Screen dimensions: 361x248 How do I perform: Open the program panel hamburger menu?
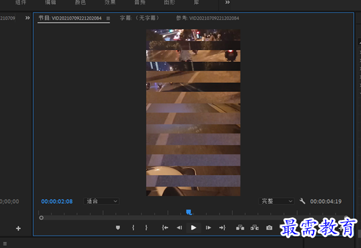pyautogui.click(x=108, y=18)
